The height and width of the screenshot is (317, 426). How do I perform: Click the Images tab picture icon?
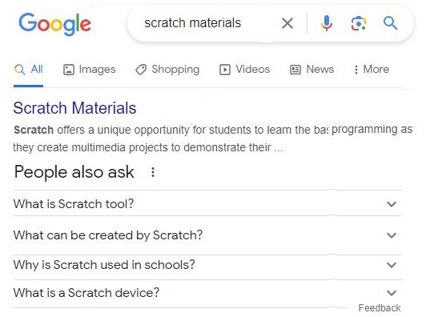tap(69, 70)
